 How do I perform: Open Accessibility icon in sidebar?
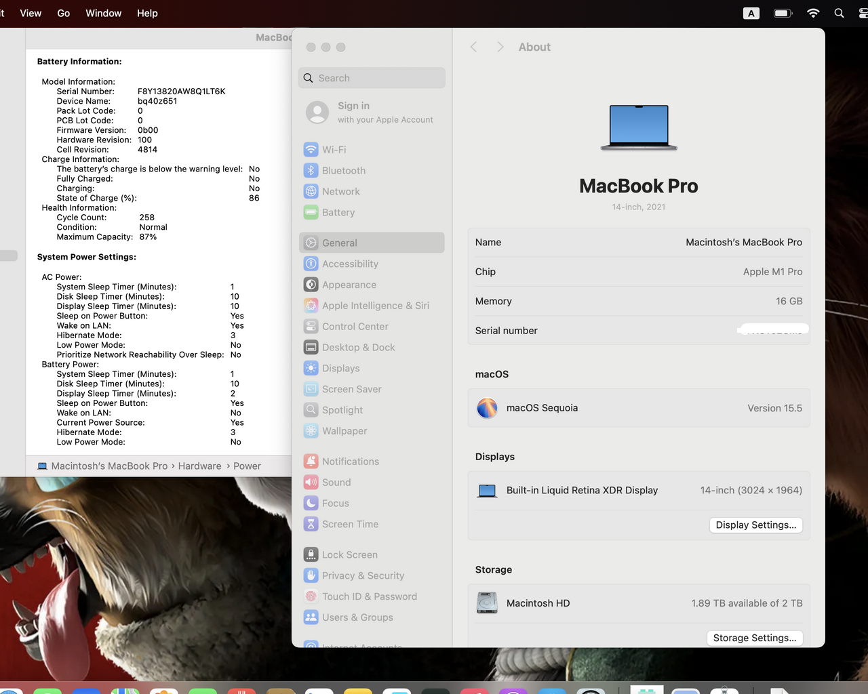coord(311,264)
